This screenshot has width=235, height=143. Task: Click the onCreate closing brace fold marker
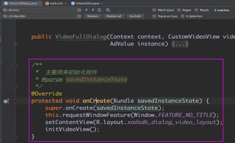click(15, 137)
